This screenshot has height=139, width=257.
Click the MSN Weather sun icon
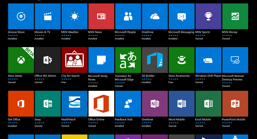[74, 16]
